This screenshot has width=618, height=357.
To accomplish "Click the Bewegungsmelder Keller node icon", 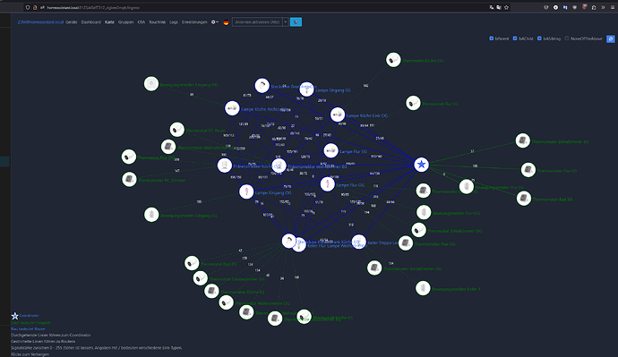I will tap(423, 288).
